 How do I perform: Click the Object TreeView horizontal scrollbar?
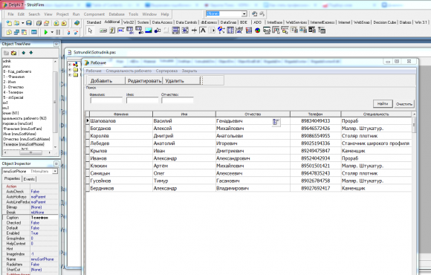(27, 152)
